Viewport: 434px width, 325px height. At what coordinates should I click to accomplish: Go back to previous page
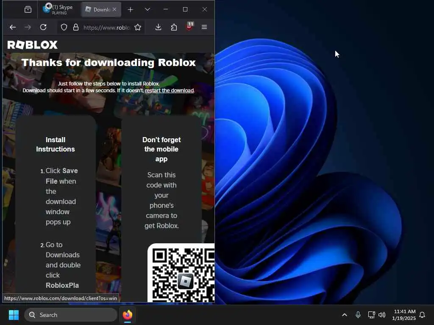pyautogui.click(x=13, y=27)
